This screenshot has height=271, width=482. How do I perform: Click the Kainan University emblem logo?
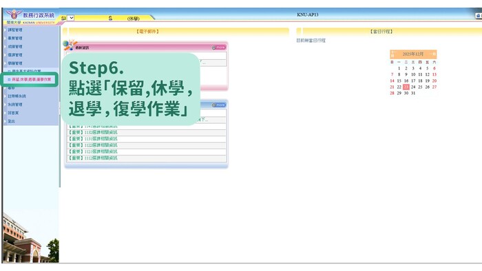pyautogui.click(x=14, y=14)
